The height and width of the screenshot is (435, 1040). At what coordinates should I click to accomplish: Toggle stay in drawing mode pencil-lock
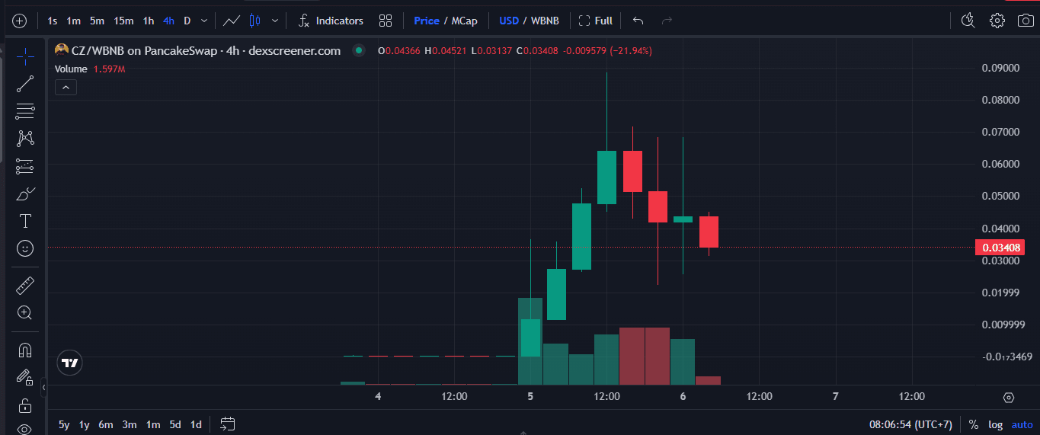(x=25, y=377)
